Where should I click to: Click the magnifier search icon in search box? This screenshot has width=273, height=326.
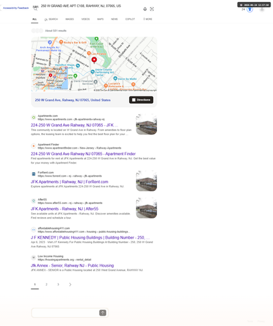click(35, 8)
